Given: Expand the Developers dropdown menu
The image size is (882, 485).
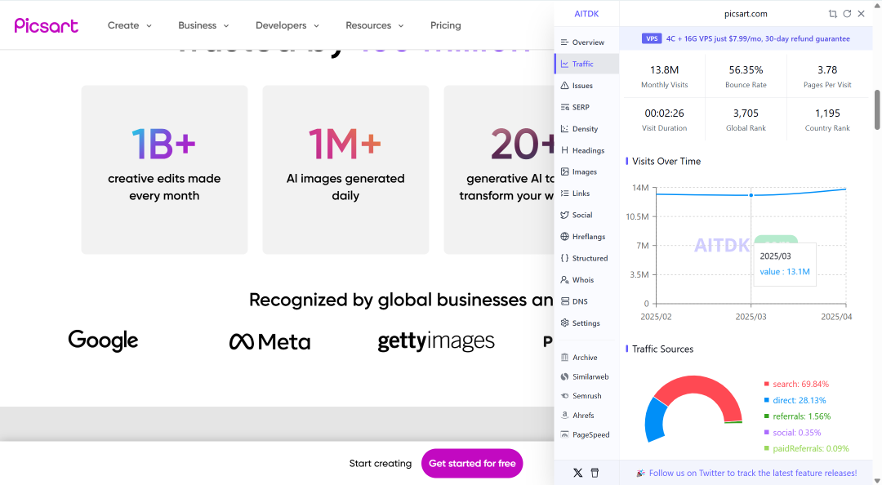Looking at the screenshot, I should [x=287, y=25].
